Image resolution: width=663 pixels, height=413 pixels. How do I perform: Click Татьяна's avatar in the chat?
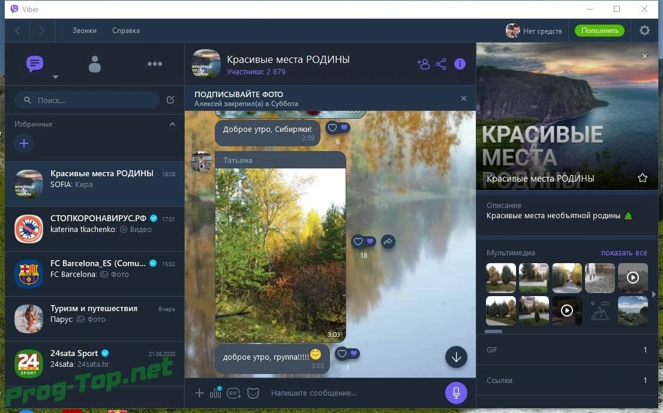(201, 162)
